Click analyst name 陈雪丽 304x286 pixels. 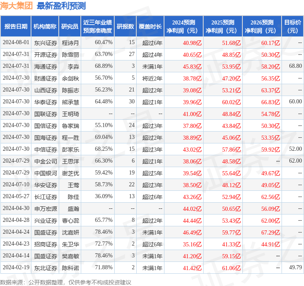pos(71,55)
